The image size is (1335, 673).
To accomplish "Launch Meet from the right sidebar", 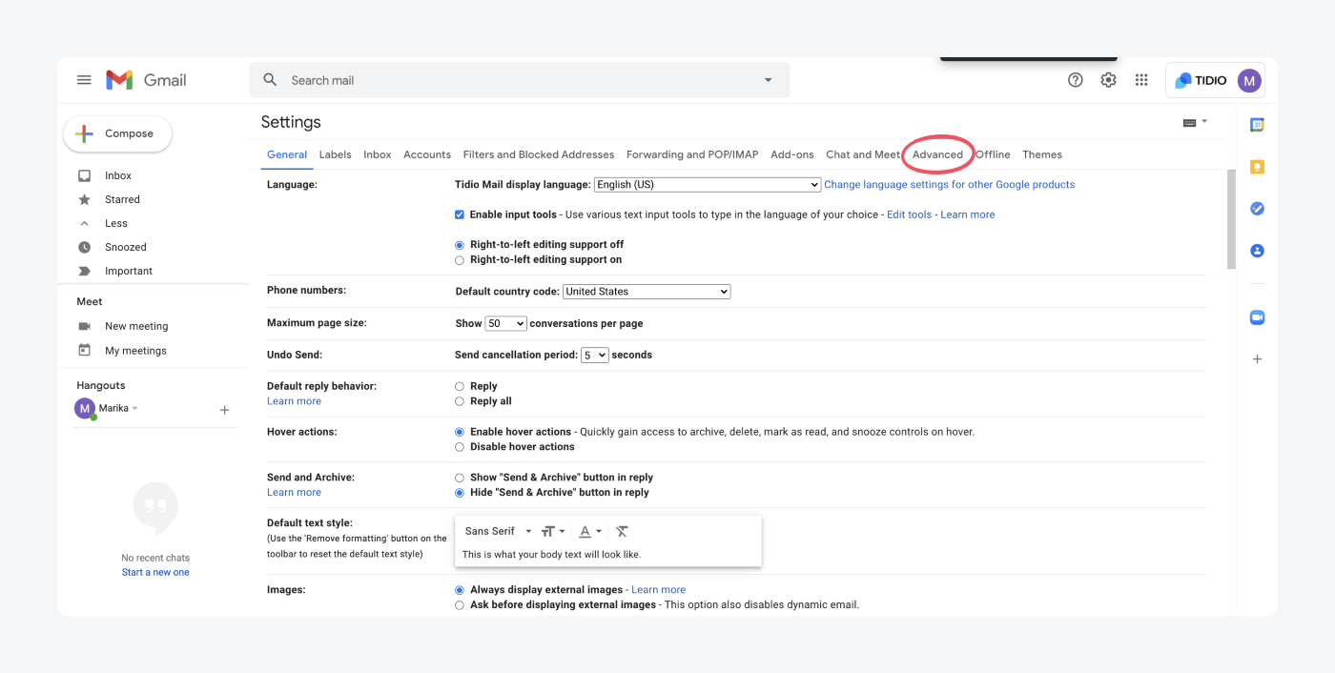I will pyautogui.click(x=1257, y=317).
